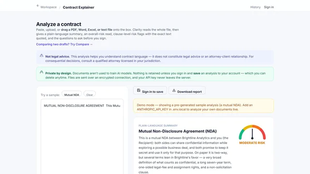Click the PLAIN-LANGUAGE SUMMARY label

(158, 126)
